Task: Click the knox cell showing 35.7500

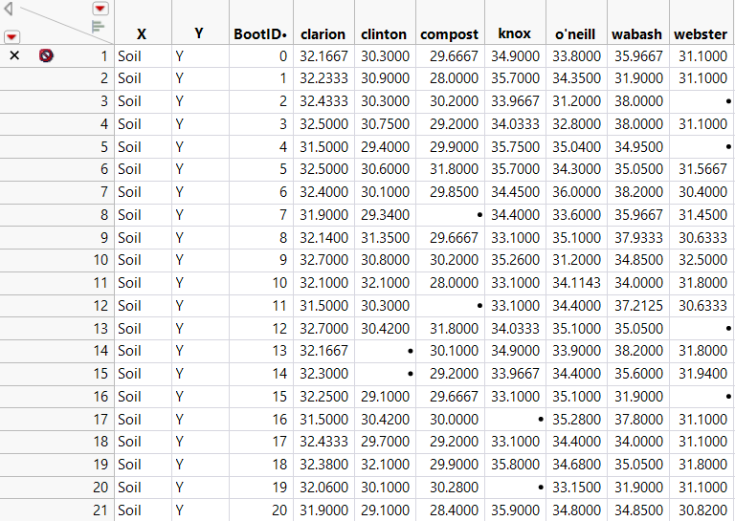Action: [x=515, y=146]
